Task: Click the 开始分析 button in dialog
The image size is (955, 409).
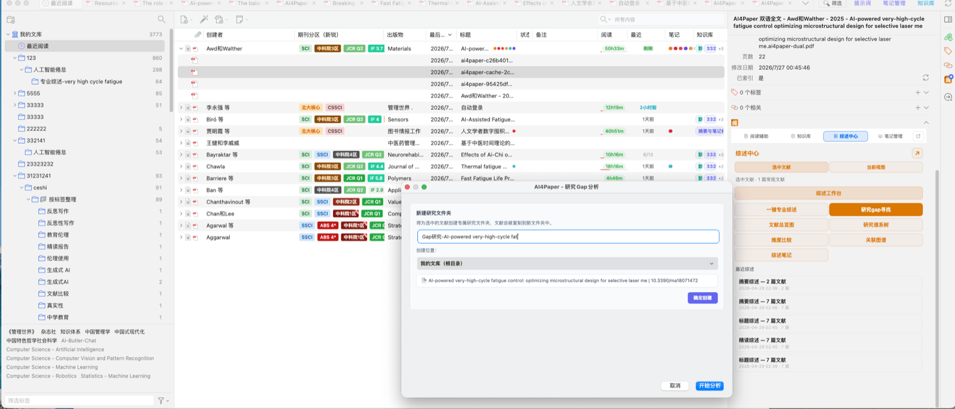Action: pos(710,386)
